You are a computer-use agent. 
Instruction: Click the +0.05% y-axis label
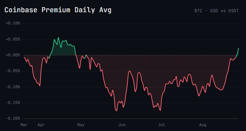[13, 39]
